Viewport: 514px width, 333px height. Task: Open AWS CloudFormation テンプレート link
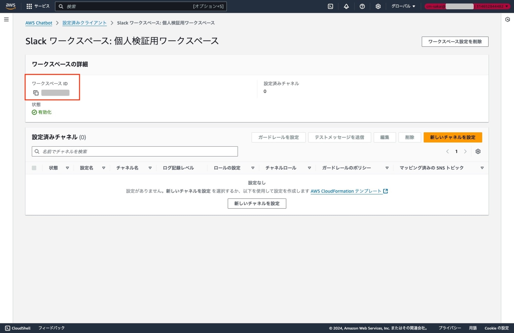click(x=346, y=191)
